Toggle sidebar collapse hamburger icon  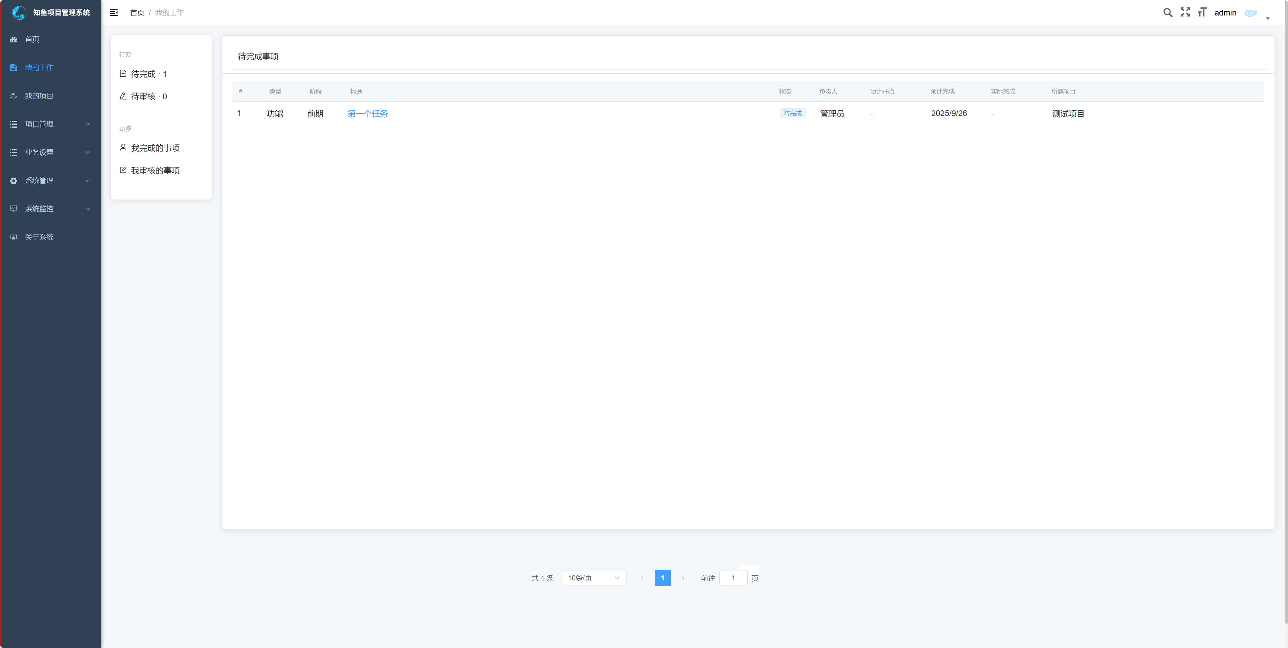(x=113, y=12)
